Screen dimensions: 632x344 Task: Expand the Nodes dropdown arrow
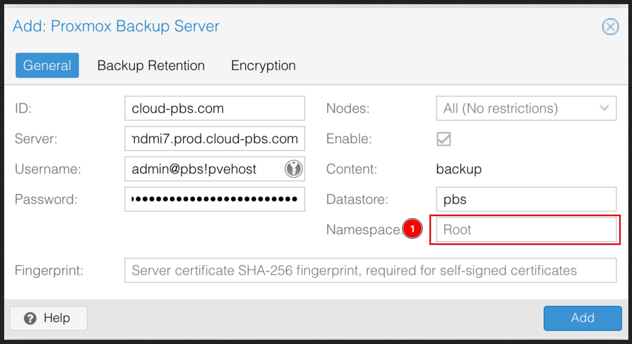coord(604,108)
